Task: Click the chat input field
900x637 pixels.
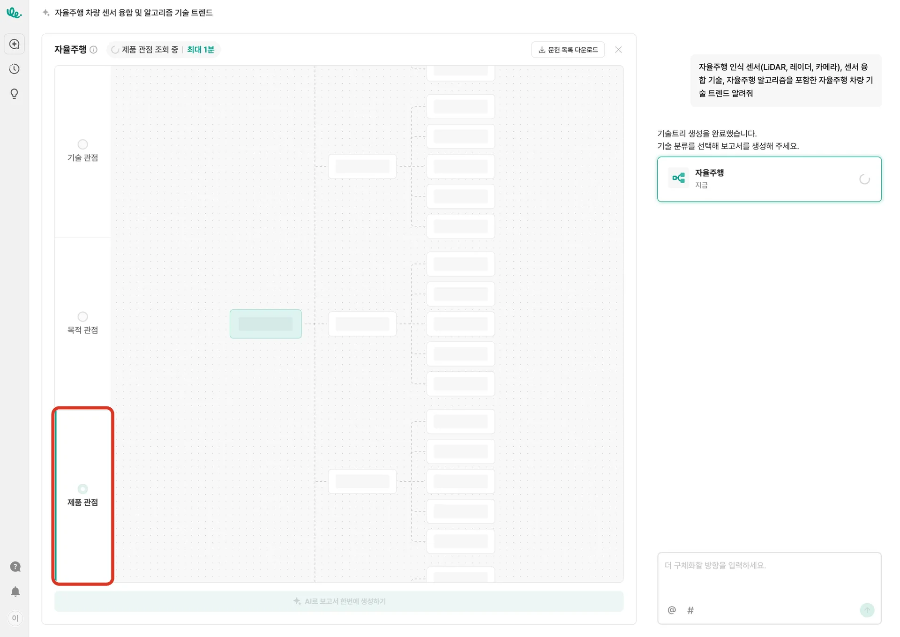Action: (x=769, y=577)
